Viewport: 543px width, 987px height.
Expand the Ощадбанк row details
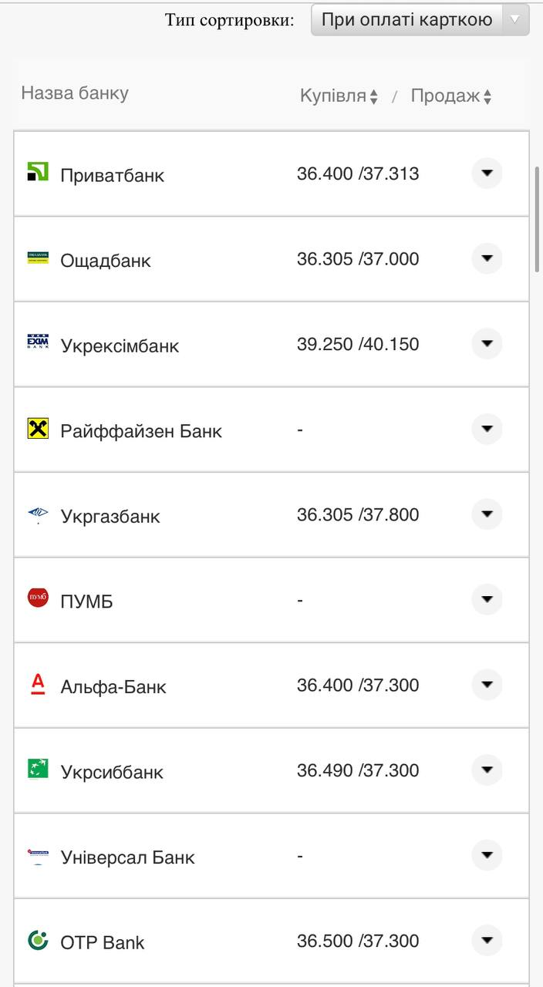[x=487, y=258]
